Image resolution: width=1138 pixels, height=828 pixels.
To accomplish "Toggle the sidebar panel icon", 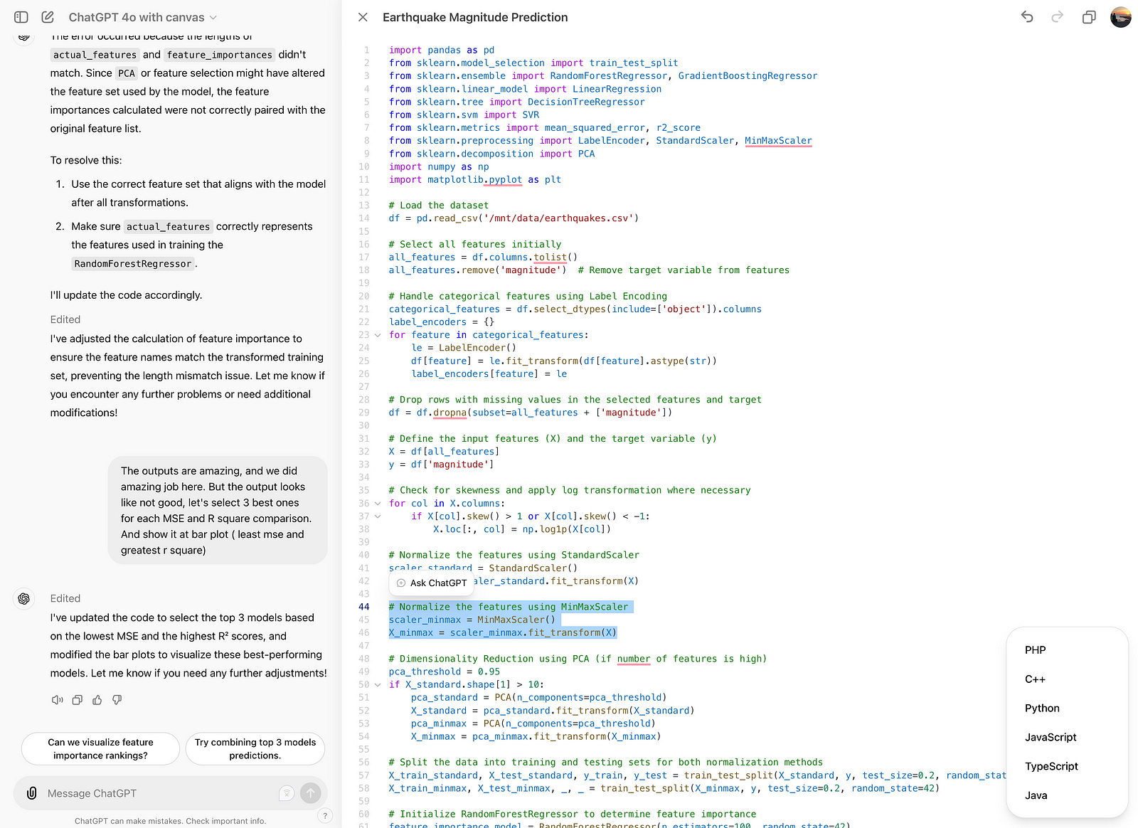I will pyautogui.click(x=21, y=17).
